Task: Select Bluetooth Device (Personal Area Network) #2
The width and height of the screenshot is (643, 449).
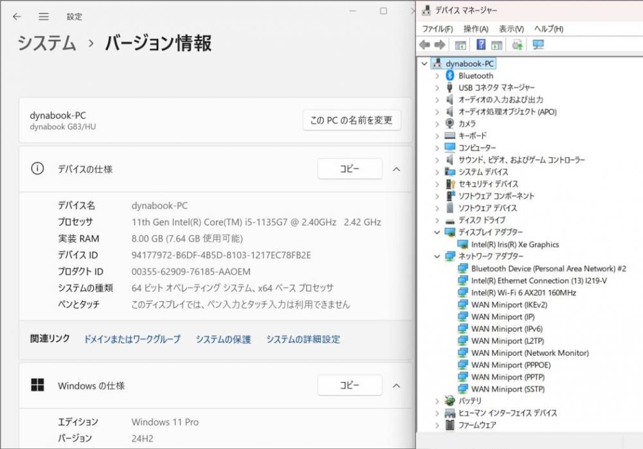Action: pos(548,269)
